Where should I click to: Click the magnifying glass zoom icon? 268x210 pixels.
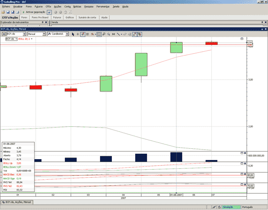[x=108, y=34]
